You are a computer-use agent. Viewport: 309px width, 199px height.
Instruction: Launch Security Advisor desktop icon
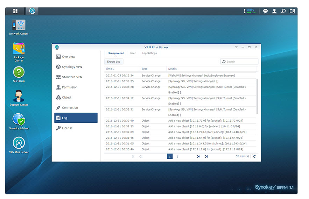click(x=19, y=122)
